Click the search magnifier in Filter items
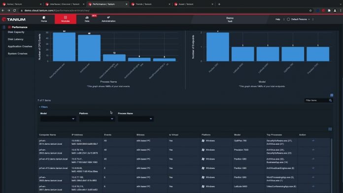Image resolution: width=343 pixels, height=193 pixels. click(330, 100)
